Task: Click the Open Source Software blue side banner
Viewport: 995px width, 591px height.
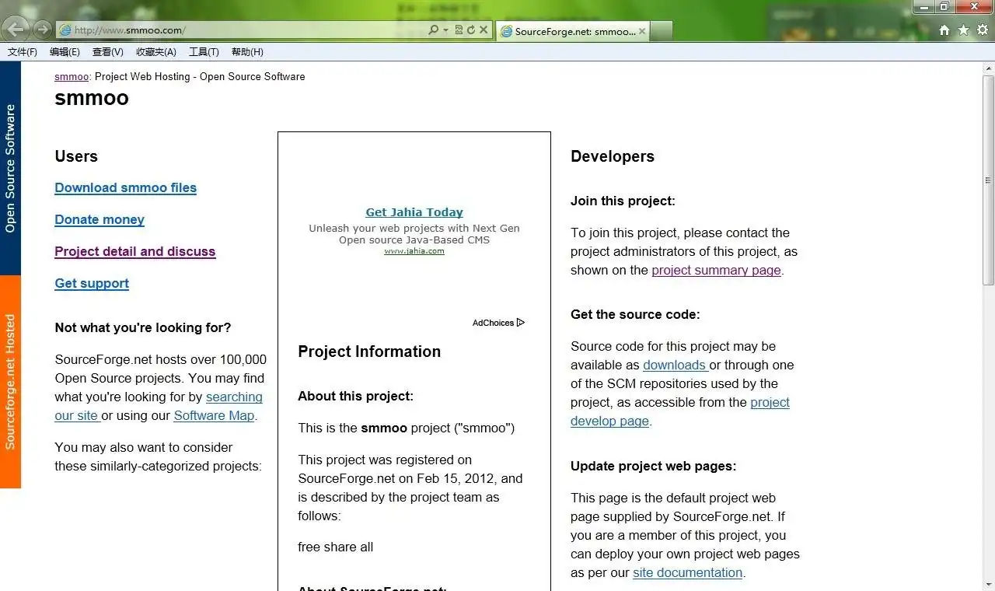Action: tap(10, 168)
